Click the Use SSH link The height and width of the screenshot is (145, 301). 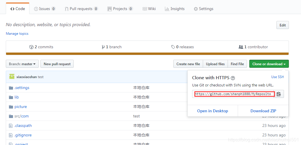point(277,77)
